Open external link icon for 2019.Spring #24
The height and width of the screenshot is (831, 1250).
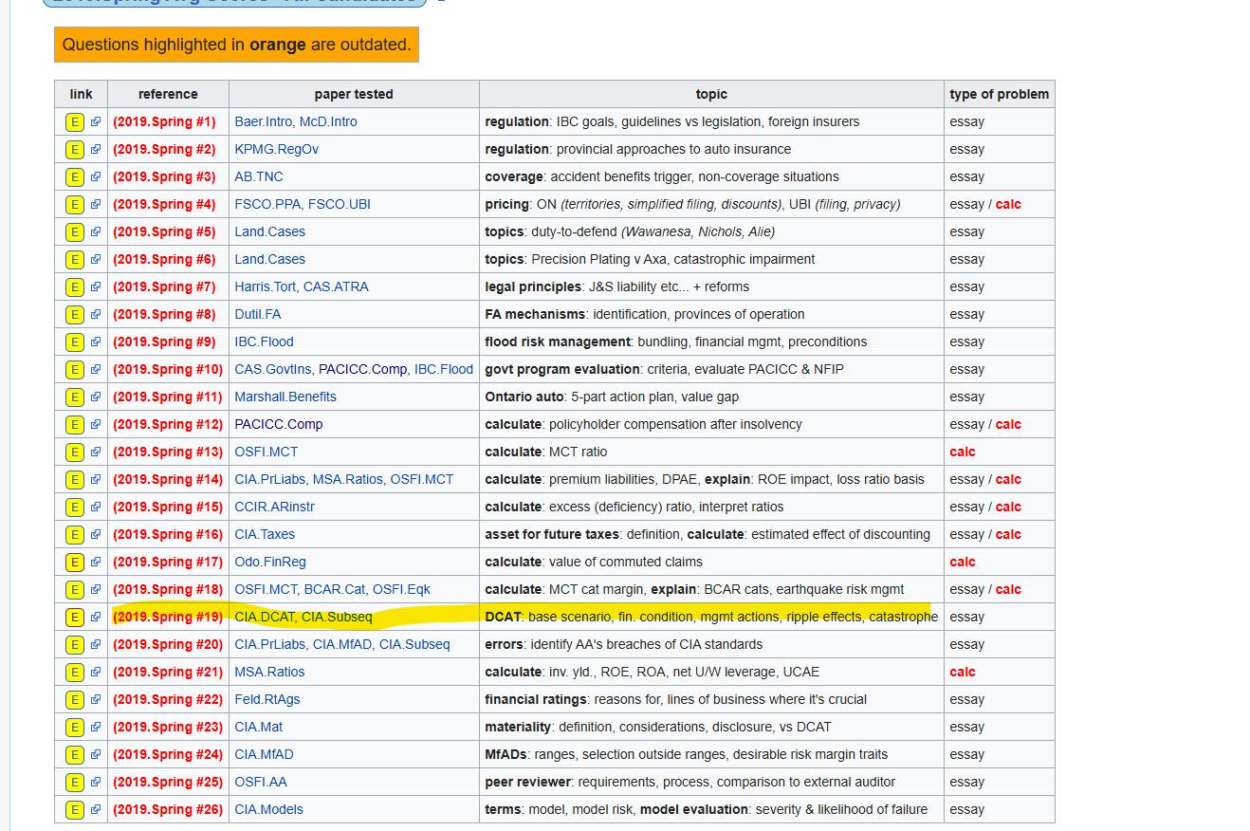coord(96,754)
